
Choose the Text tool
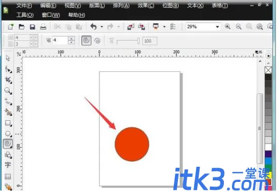[8, 165]
